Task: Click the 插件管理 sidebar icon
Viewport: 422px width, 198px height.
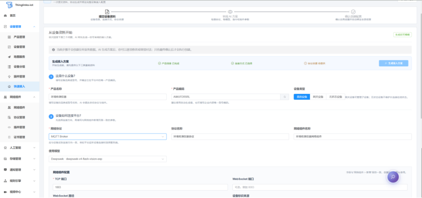Action: tap(9, 127)
